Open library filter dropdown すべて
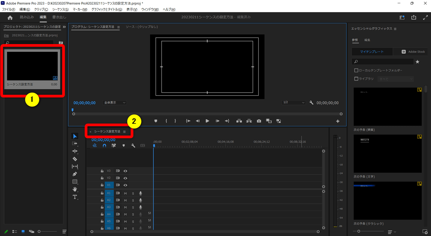Viewport: 431px width, 236px height. pyautogui.click(x=396, y=79)
